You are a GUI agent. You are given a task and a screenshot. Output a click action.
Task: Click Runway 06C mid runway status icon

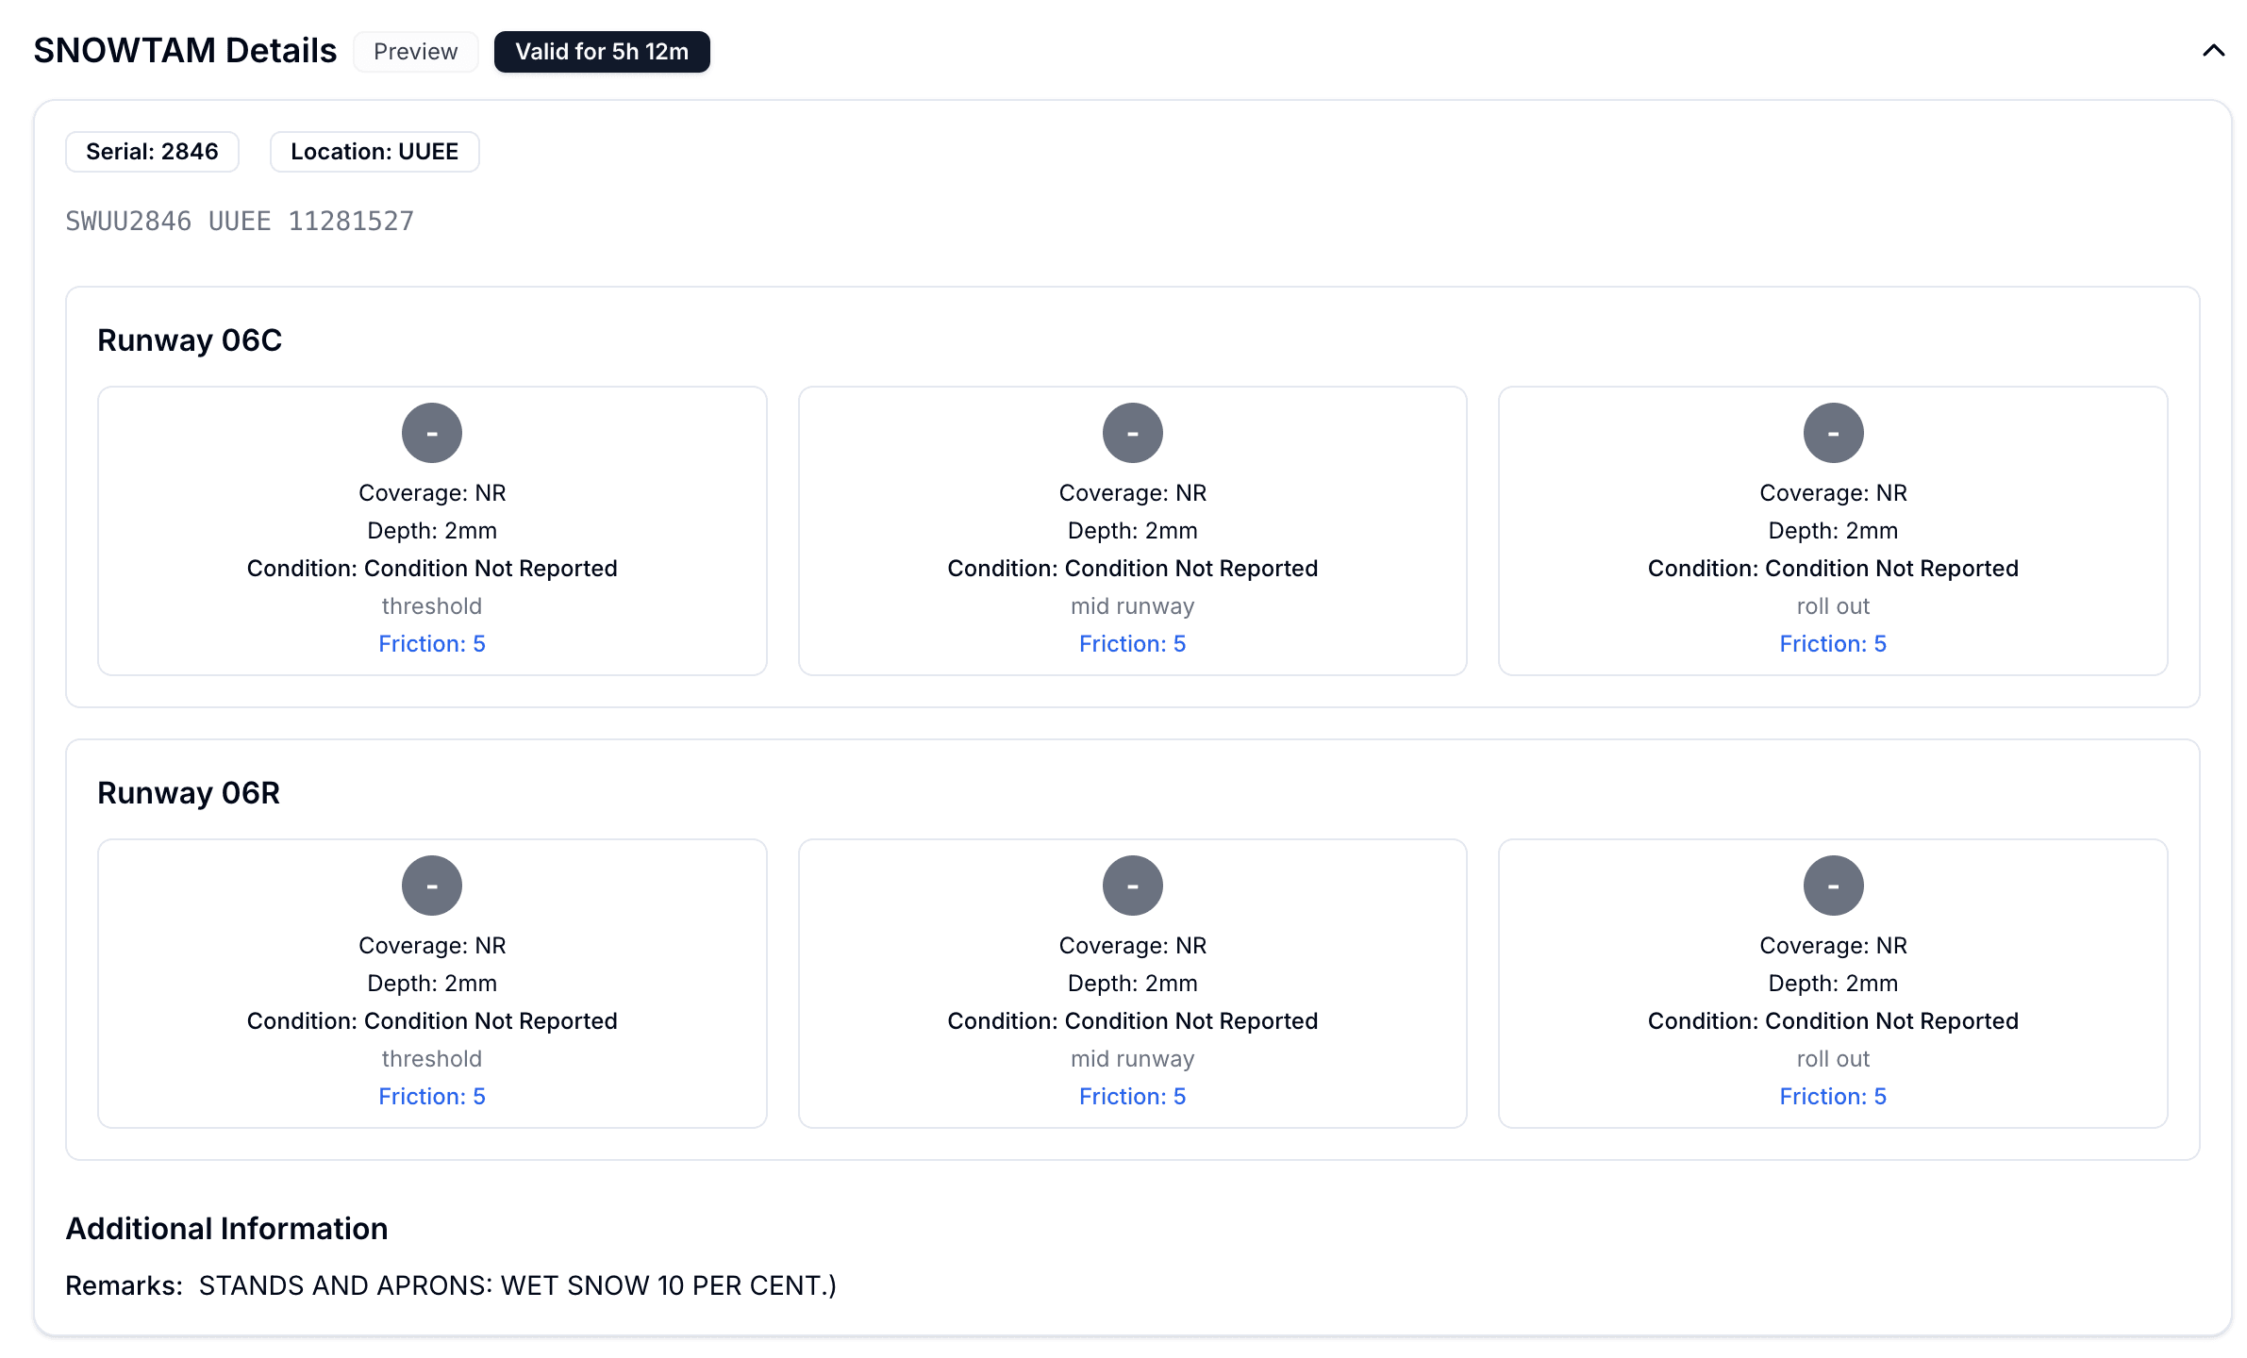pos(1132,433)
